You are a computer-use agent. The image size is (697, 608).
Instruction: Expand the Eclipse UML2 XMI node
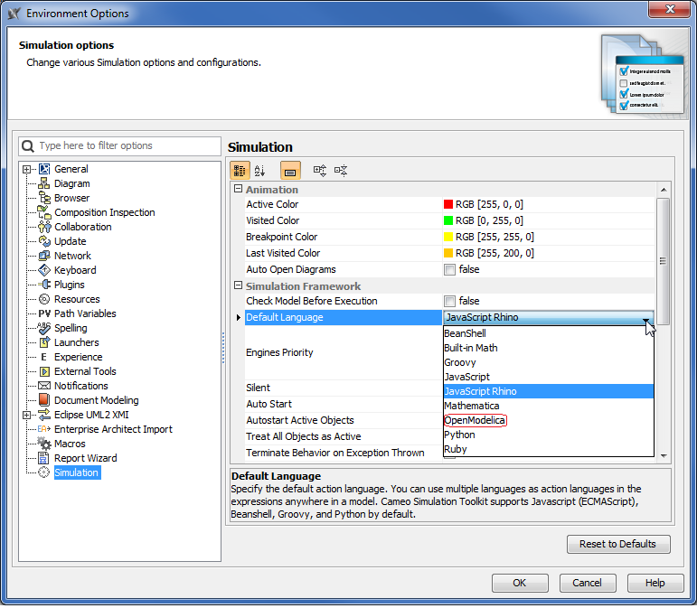pos(27,416)
